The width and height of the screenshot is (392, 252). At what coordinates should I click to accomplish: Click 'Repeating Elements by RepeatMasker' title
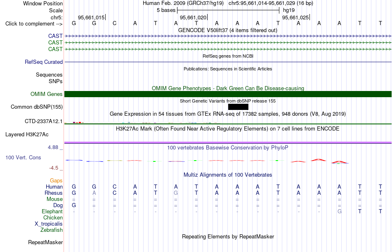click(x=228, y=236)
